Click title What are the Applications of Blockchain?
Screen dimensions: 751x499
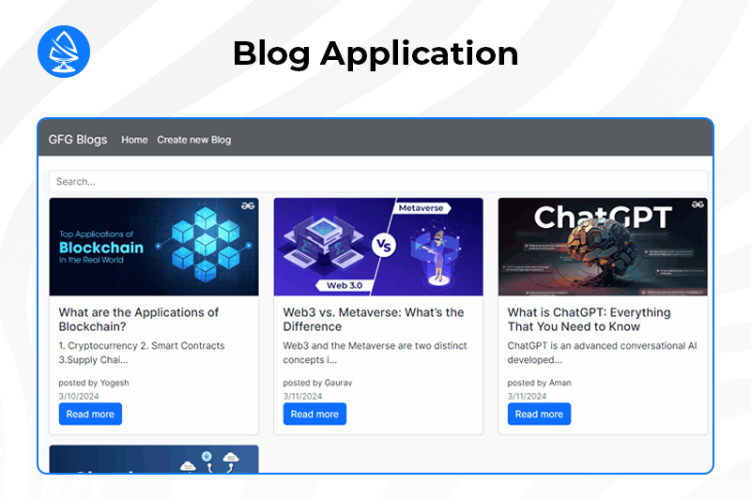tap(138, 320)
